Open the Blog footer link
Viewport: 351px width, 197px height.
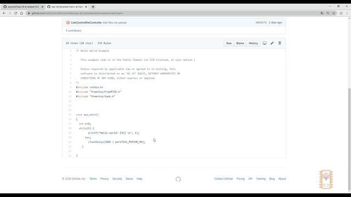(x=272, y=179)
